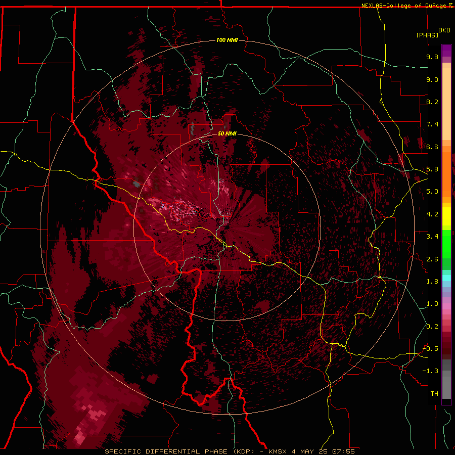Click the [PHAS] unit label
Image resolution: width=455 pixels, height=455 pixels.
click(x=427, y=35)
